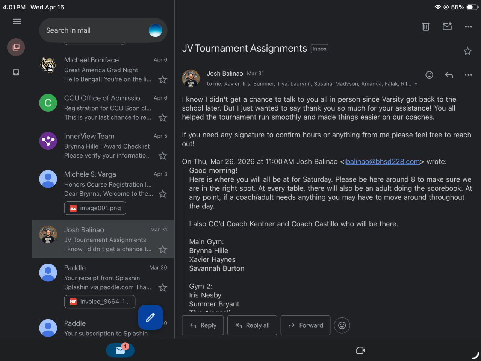The image size is (481, 361).
Task: Star the Paddle receipt email
Action: 163,288
